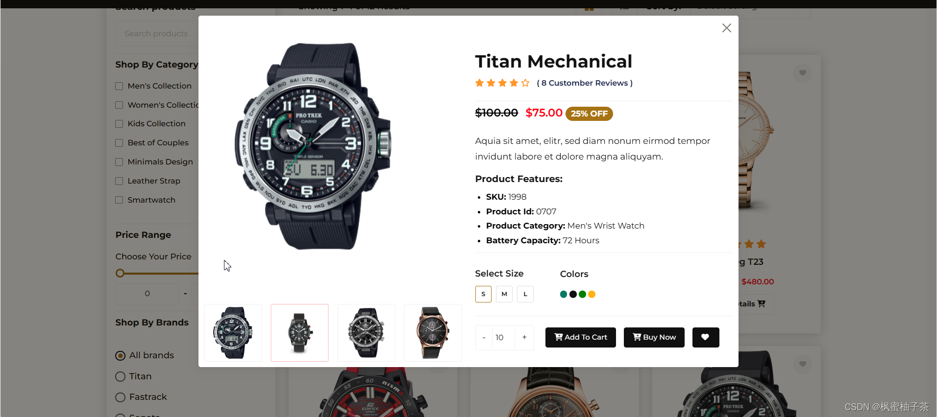Select the teal color swatch
The width and height of the screenshot is (937, 417).
(564, 294)
